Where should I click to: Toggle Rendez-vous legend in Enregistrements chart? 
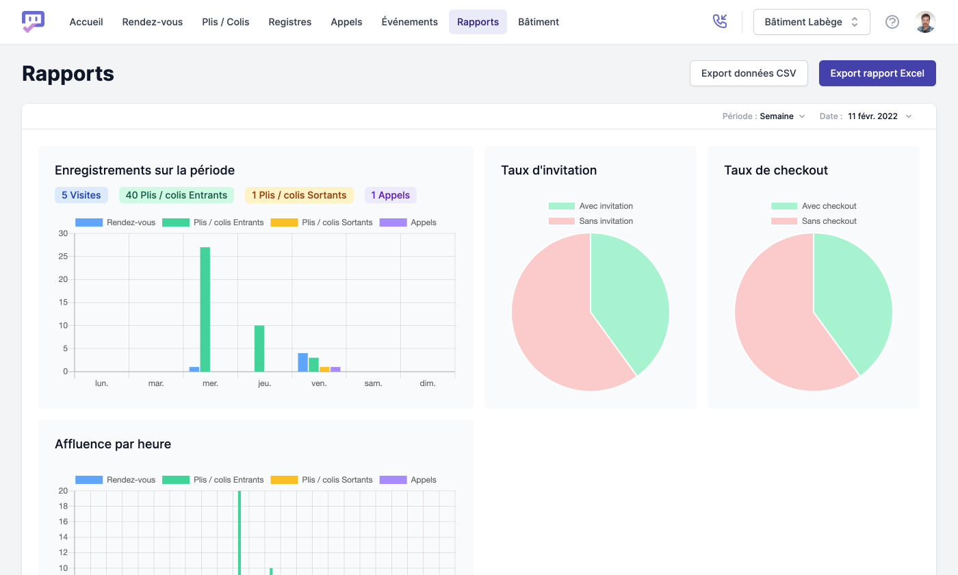click(115, 222)
